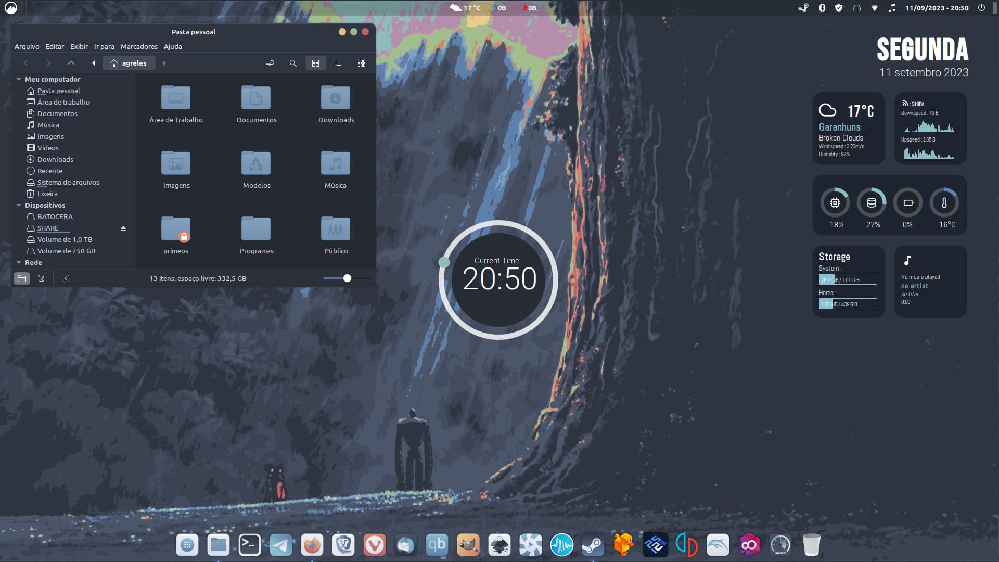
Task: Open Exibir menu
Action: (x=79, y=46)
